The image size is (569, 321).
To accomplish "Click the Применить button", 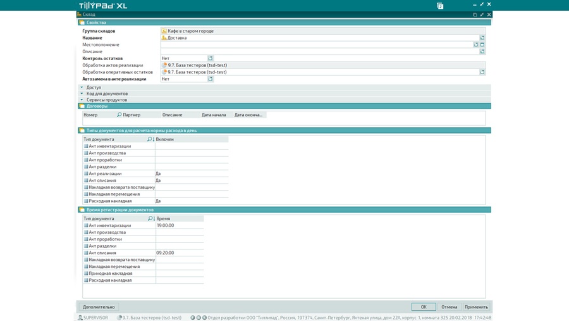I will point(476,307).
